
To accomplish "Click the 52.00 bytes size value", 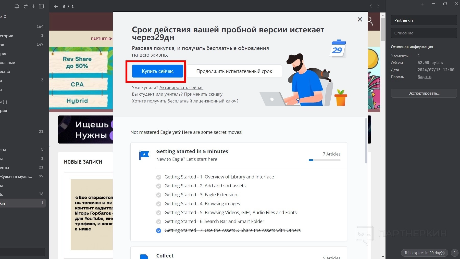I will [x=430, y=63].
